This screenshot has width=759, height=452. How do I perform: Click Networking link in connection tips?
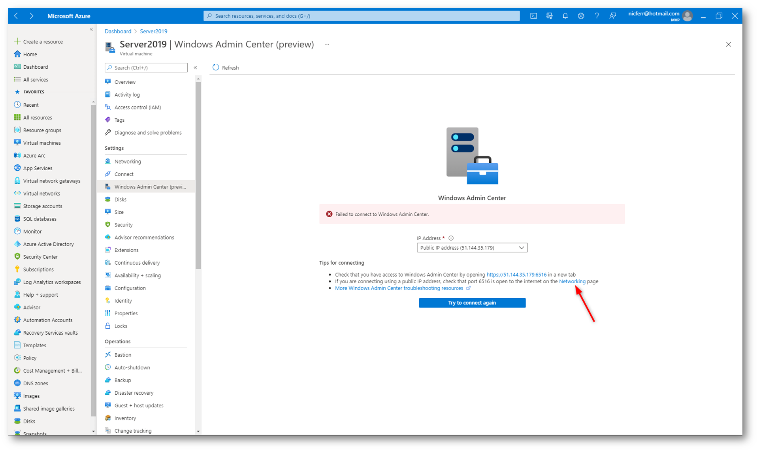(x=572, y=281)
